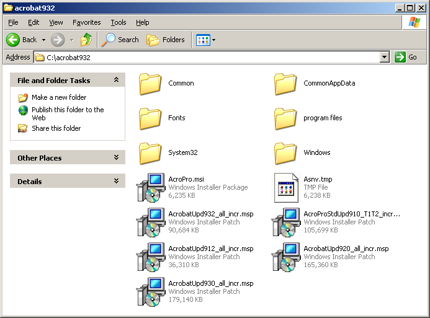Select the AcrobatUpd920_all_incr.msp patch icon
The width and height of the screenshot is (430, 318).
coord(286,257)
